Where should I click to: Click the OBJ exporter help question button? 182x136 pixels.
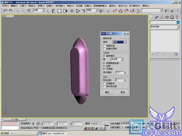pyautogui.click(x=124, y=34)
